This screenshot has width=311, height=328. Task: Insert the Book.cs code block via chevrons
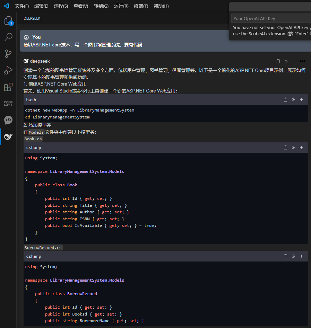tap(293, 148)
